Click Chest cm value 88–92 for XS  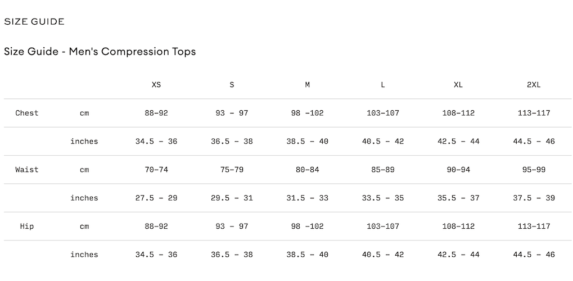156,114
